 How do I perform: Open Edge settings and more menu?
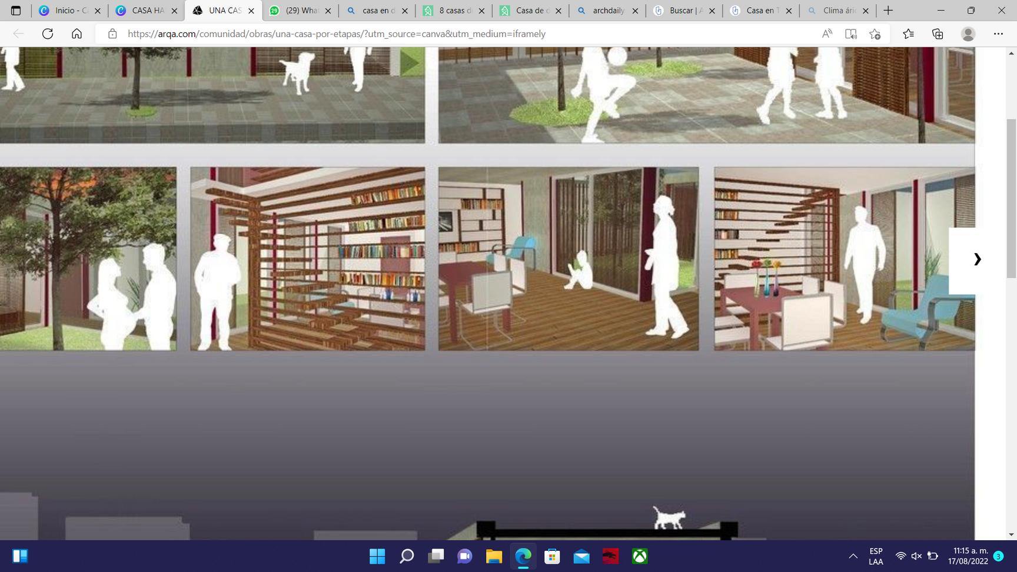point(998,34)
